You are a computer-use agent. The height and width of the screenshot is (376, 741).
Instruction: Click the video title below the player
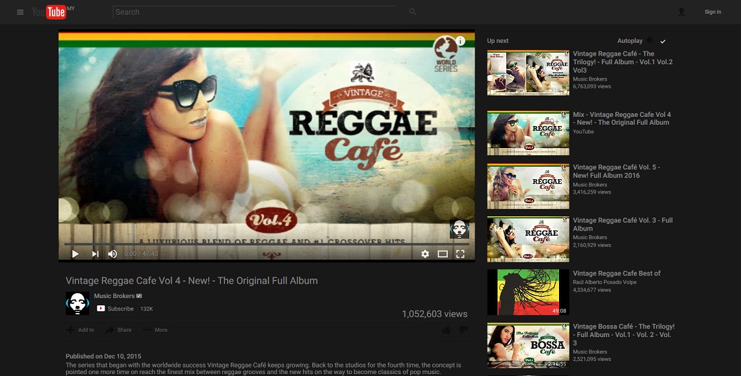coord(191,281)
